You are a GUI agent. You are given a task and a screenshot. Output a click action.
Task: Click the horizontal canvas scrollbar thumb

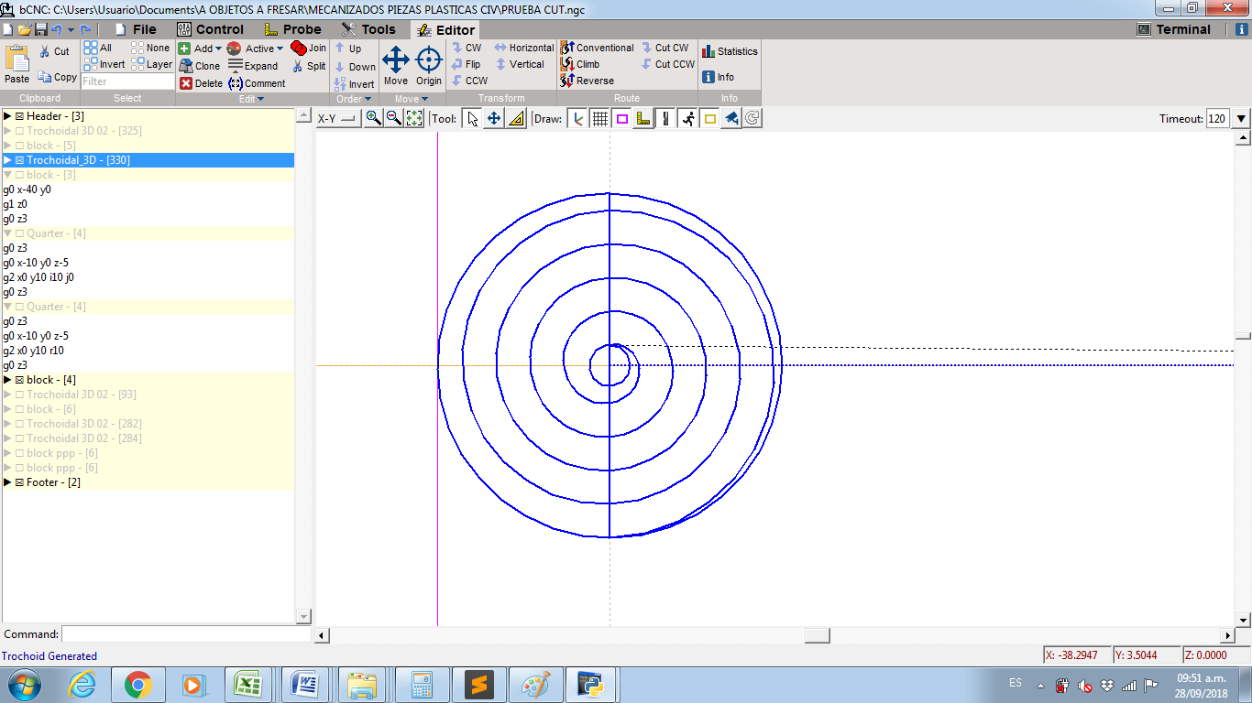pyautogui.click(x=818, y=635)
